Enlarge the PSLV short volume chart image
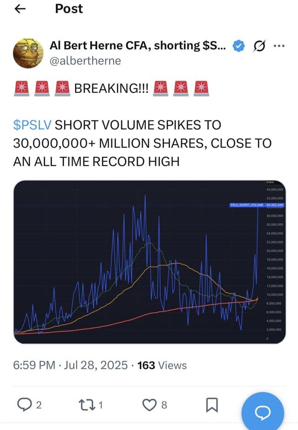This screenshot has height=430, width=298. click(149, 262)
